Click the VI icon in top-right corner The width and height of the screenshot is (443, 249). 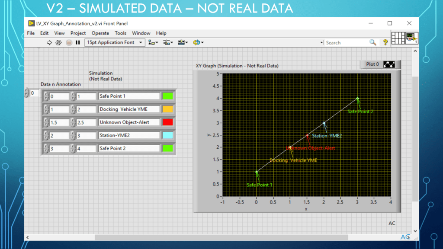click(x=411, y=38)
